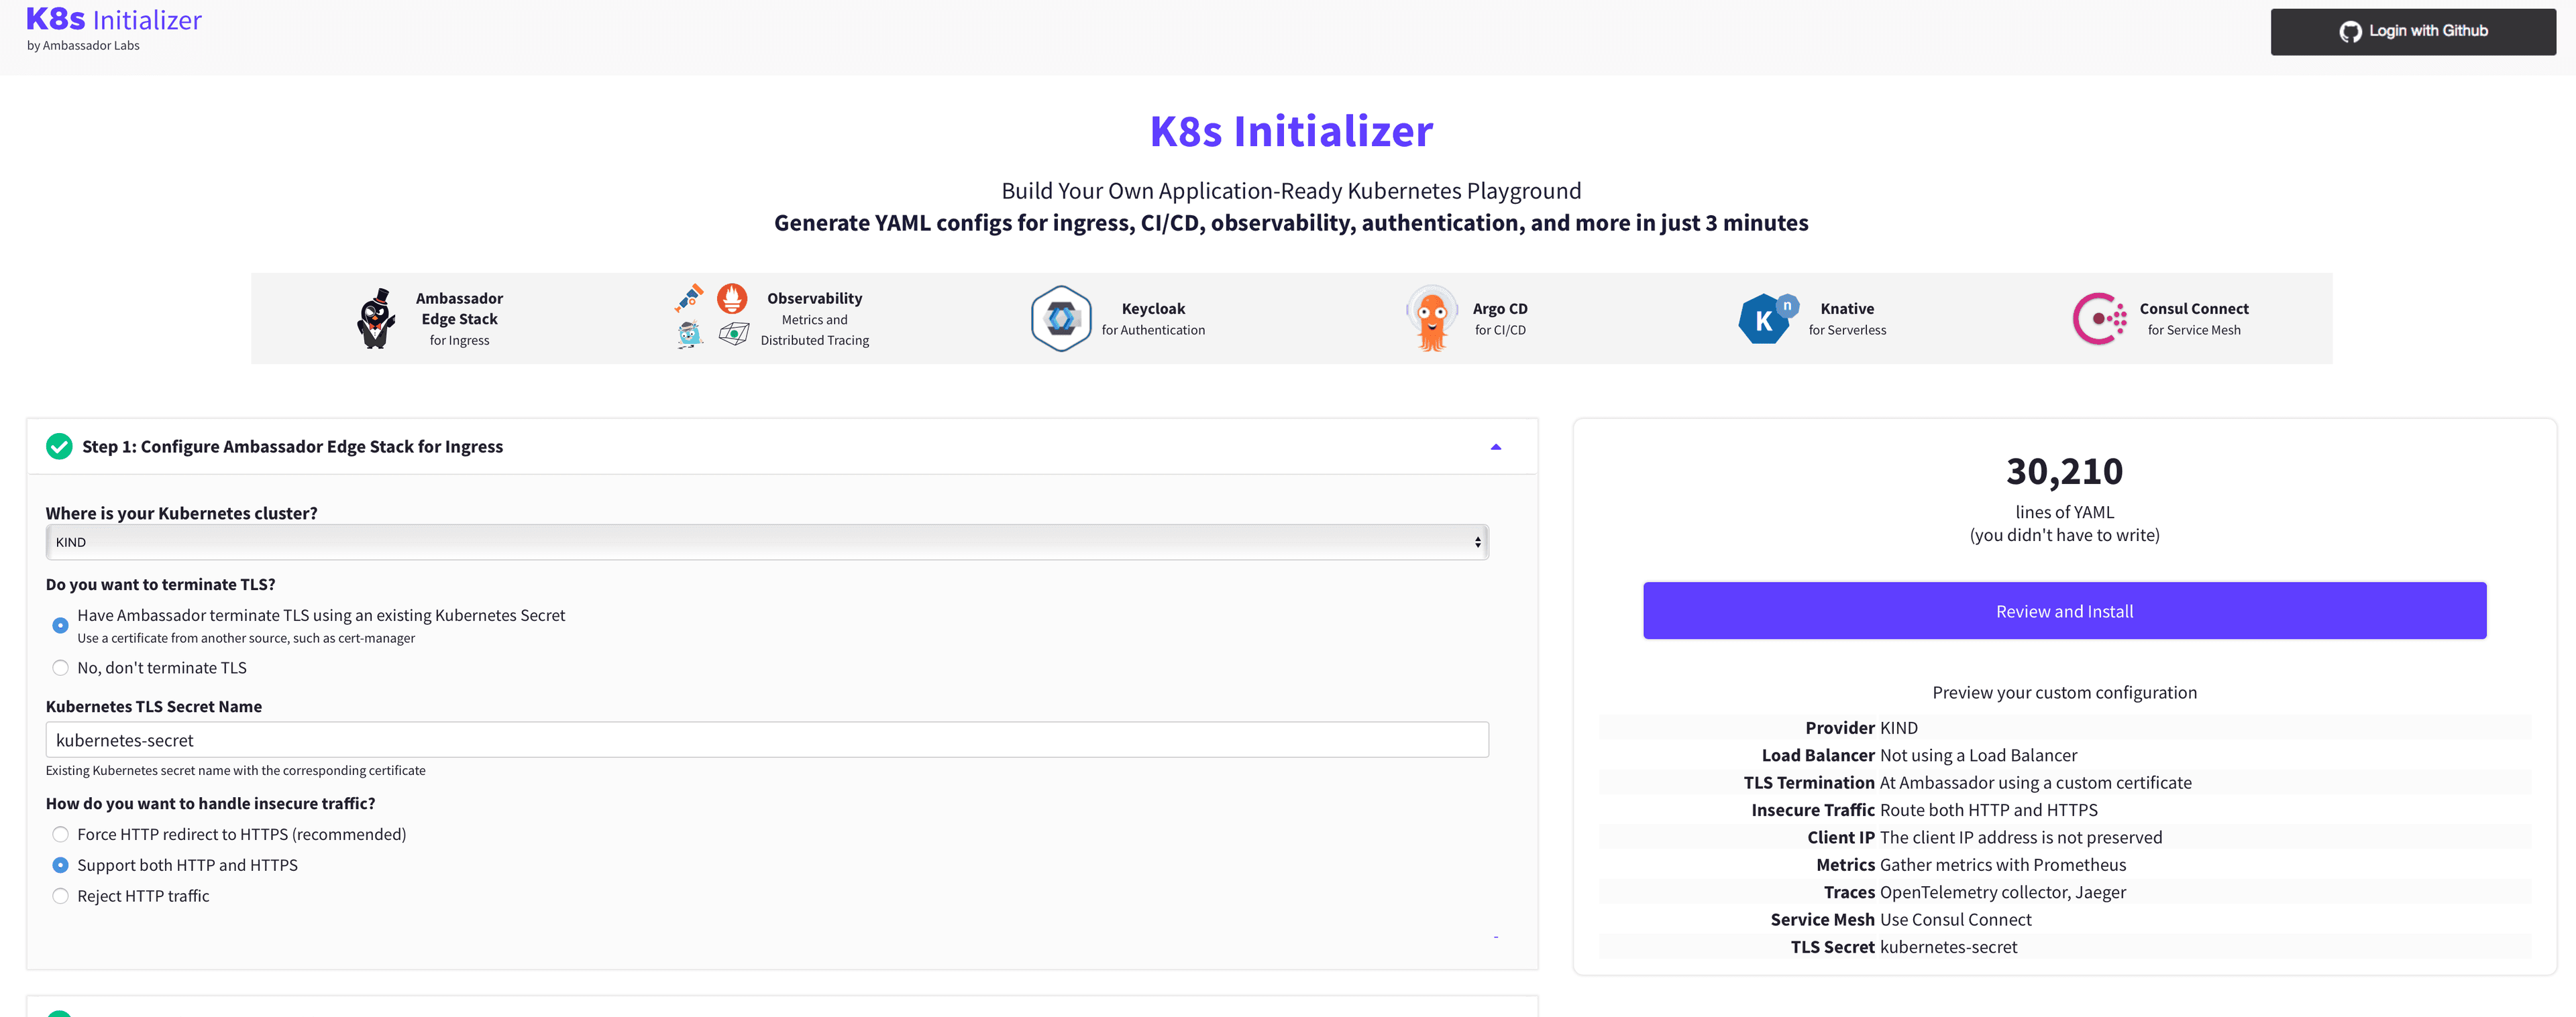
Task: Select Support both HTTP and HTTPS
Action: point(61,865)
